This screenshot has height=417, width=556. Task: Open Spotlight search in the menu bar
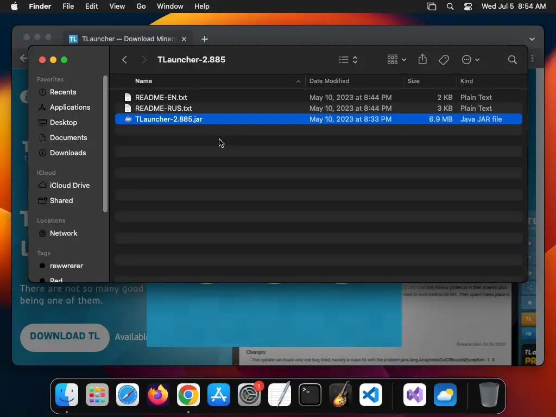coord(450,7)
